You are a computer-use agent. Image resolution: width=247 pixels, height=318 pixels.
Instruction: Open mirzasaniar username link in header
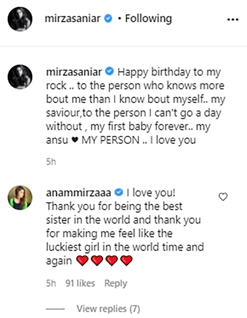point(73,19)
